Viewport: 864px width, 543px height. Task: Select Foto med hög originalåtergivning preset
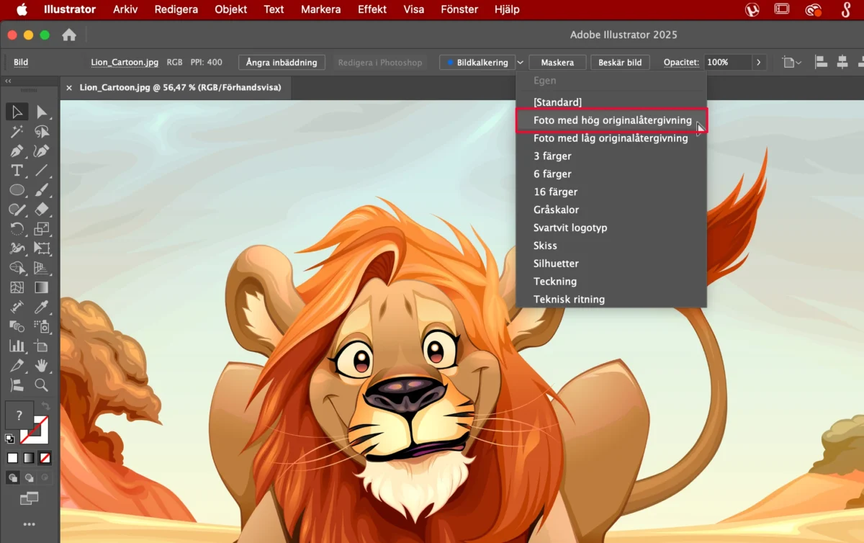coord(612,120)
